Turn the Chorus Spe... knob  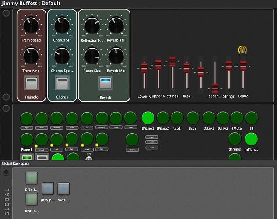tap(62, 56)
